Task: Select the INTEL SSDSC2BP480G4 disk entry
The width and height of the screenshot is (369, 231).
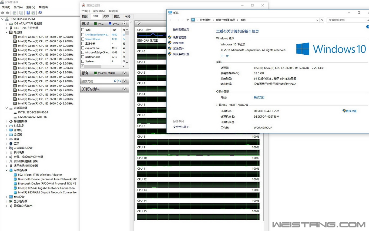Action: [x=33, y=112]
